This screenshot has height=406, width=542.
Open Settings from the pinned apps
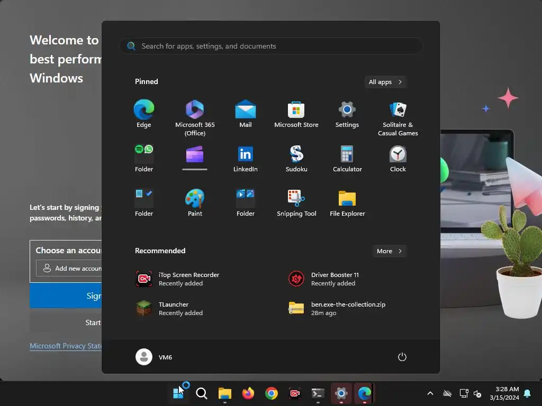click(347, 114)
